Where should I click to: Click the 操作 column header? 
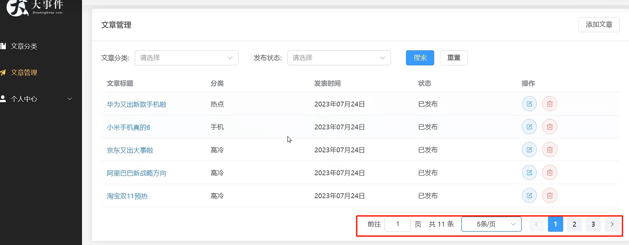[528, 83]
